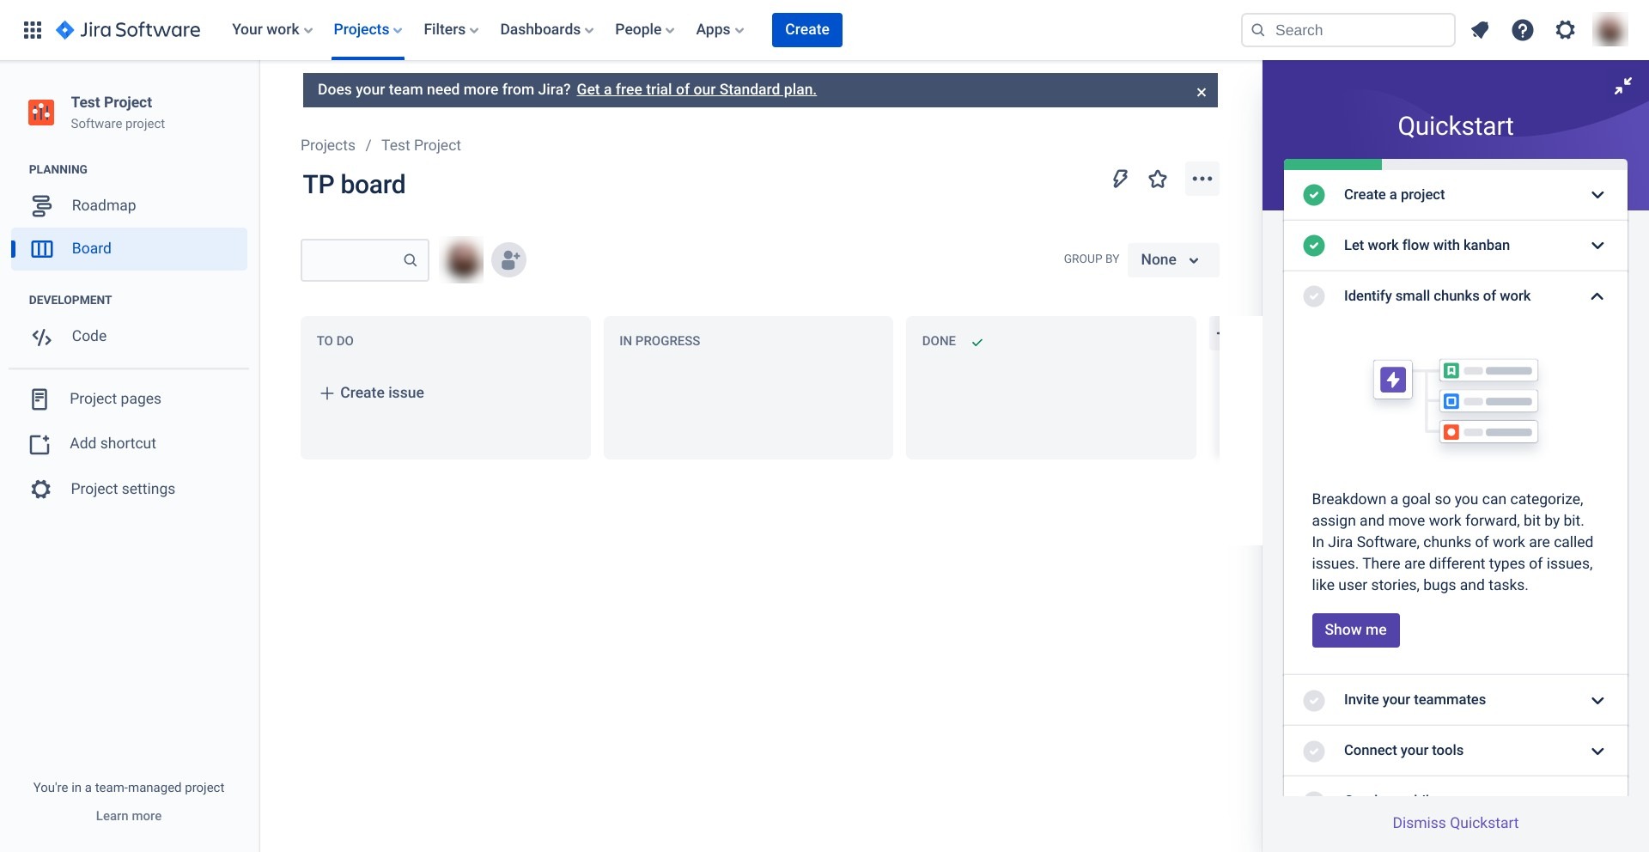The width and height of the screenshot is (1649, 852).
Task: Click the board search input field
Action: [354, 259]
